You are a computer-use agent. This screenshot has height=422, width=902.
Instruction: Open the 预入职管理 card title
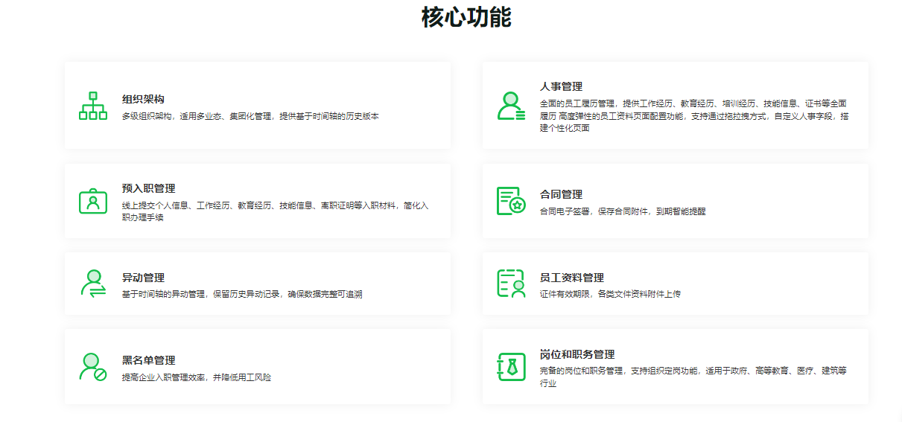[x=149, y=188]
